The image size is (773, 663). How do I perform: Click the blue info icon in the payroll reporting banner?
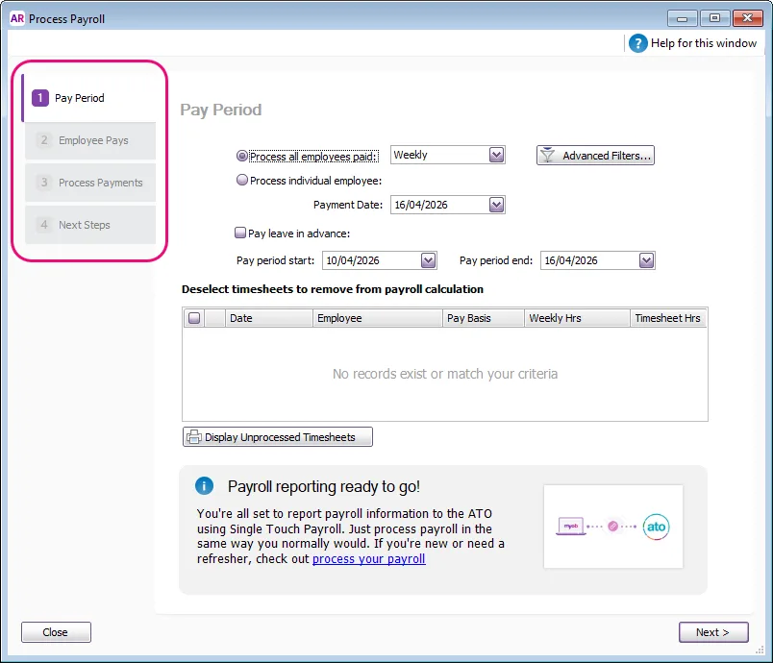coord(204,485)
